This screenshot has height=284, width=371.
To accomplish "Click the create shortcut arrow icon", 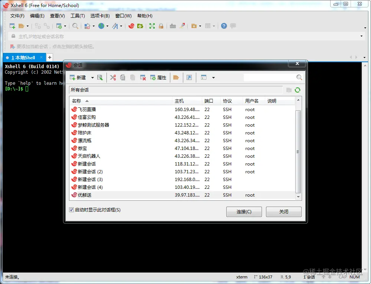I will point(189,77).
